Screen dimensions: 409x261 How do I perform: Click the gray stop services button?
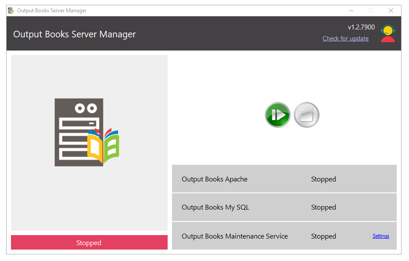[306, 115]
